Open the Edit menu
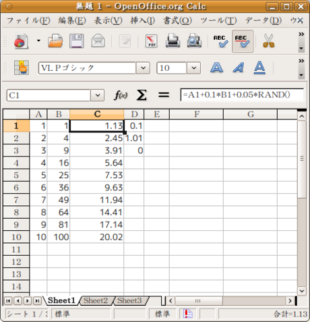310x322 pixels. coord(72,21)
